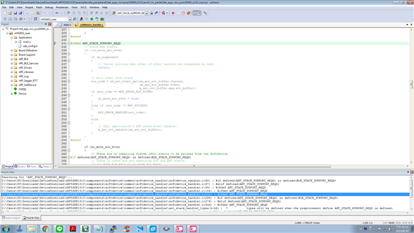Navigate backwards with the blue left arrow
414x233 pixels.
tap(56, 13)
